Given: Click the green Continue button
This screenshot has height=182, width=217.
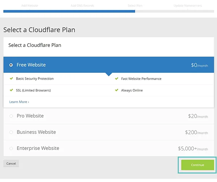Looking at the screenshot, I should (197, 165).
